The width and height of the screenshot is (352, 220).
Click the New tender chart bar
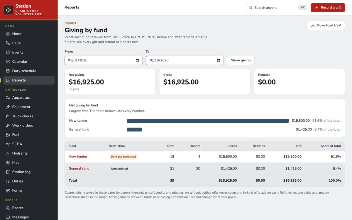[208, 121]
